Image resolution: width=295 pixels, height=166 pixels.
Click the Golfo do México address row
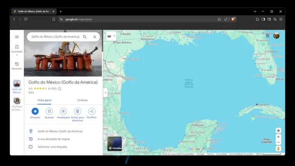pos(63,131)
